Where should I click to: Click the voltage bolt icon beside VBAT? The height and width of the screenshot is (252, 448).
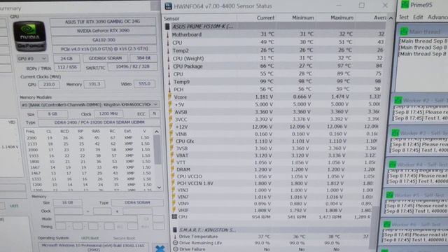171,155
